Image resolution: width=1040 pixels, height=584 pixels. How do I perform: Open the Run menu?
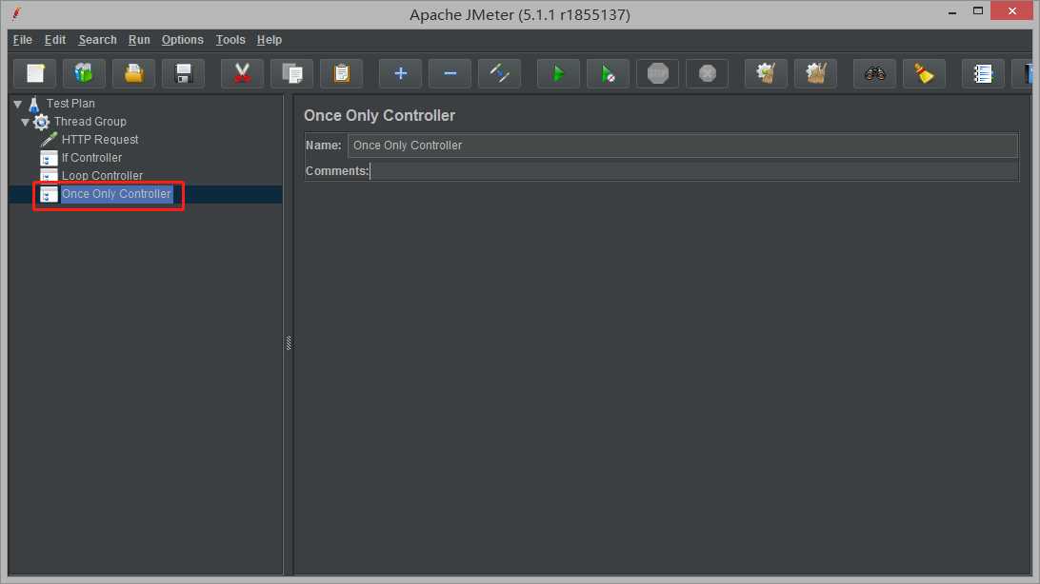(x=139, y=40)
